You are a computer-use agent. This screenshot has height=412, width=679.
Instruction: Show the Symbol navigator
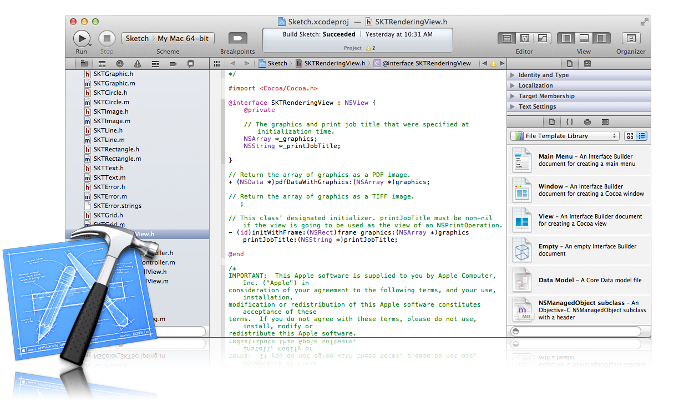pos(102,64)
